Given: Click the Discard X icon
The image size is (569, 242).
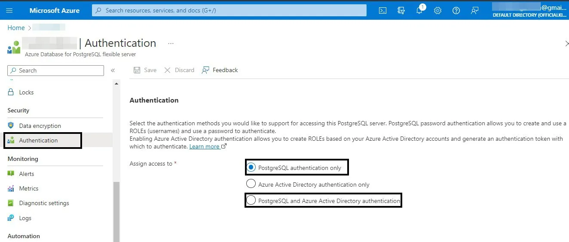Looking at the screenshot, I should point(168,70).
